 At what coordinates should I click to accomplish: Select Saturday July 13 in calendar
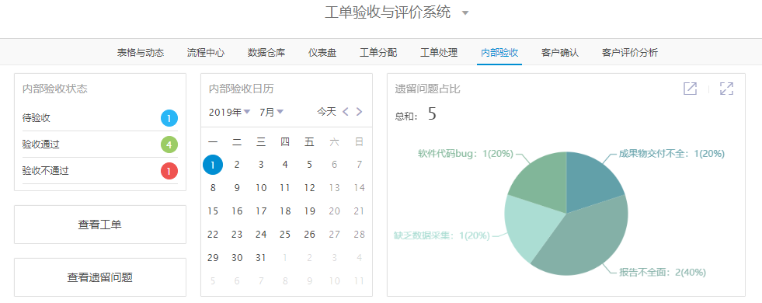tap(334, 188)
